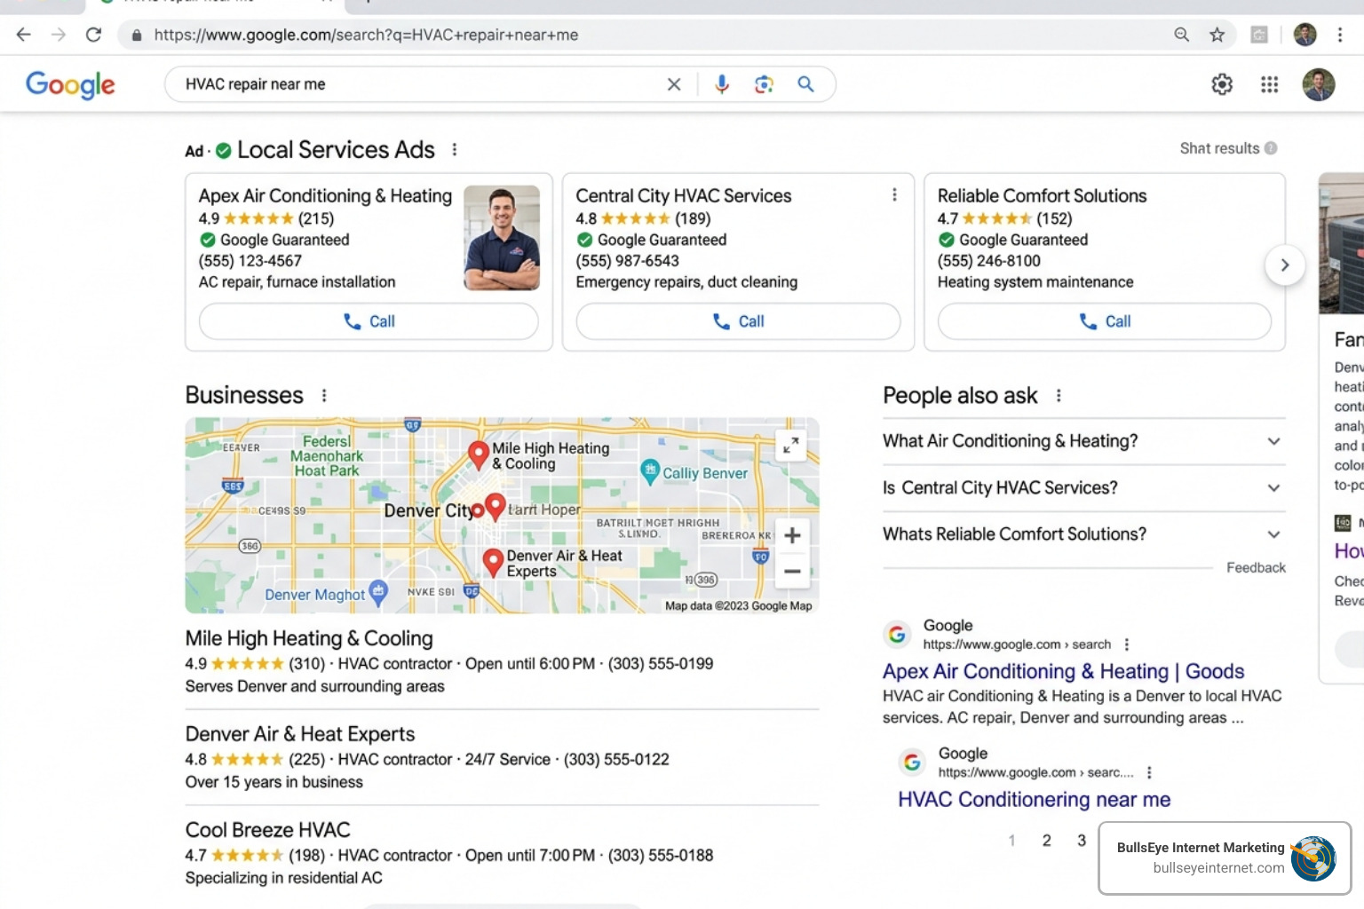Click the browser address bar URL
Image resolution: width=1364 pixels, height=909 pixels.
pos(366,35)
